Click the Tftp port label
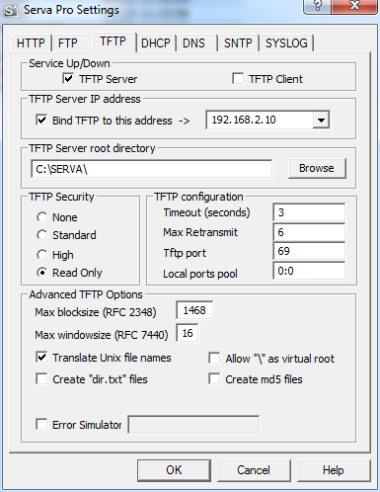Image resolution: width=380 pixels, height=492 pixels. tap(185, 253)
